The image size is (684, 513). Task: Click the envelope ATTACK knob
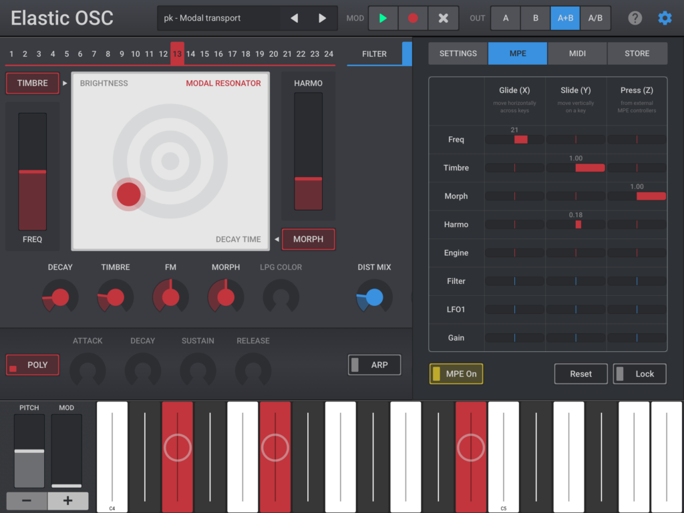88,370
